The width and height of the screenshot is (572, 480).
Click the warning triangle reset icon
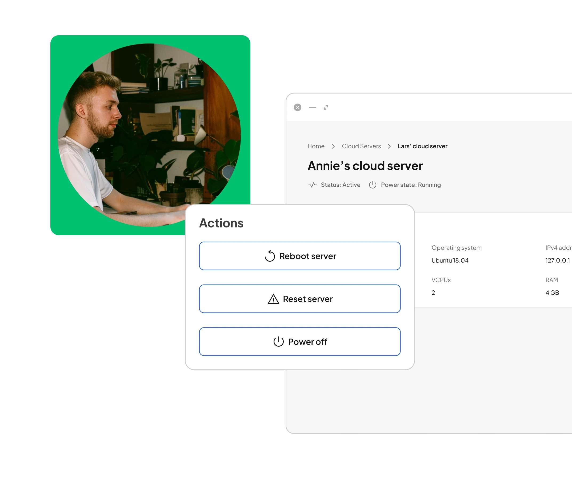pos(273,299)
